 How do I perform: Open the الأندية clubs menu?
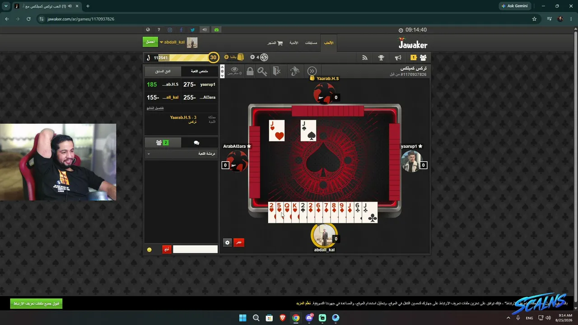[x=294, y=43]
